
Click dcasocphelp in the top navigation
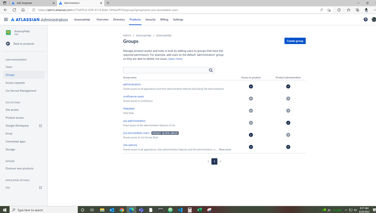pyautogui.click(x=82, y=20)
